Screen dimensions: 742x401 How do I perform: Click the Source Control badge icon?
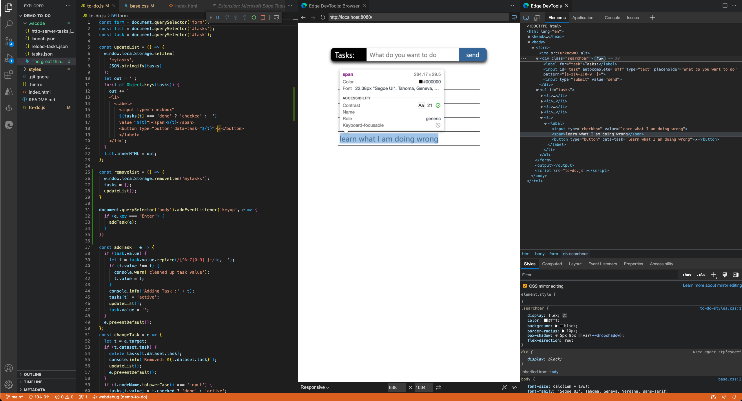pos(9,44)
